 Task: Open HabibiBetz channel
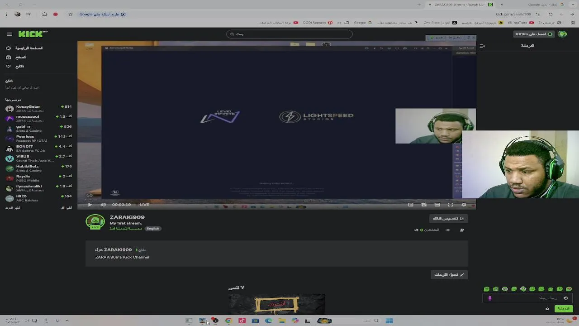[x=38, y=168]
